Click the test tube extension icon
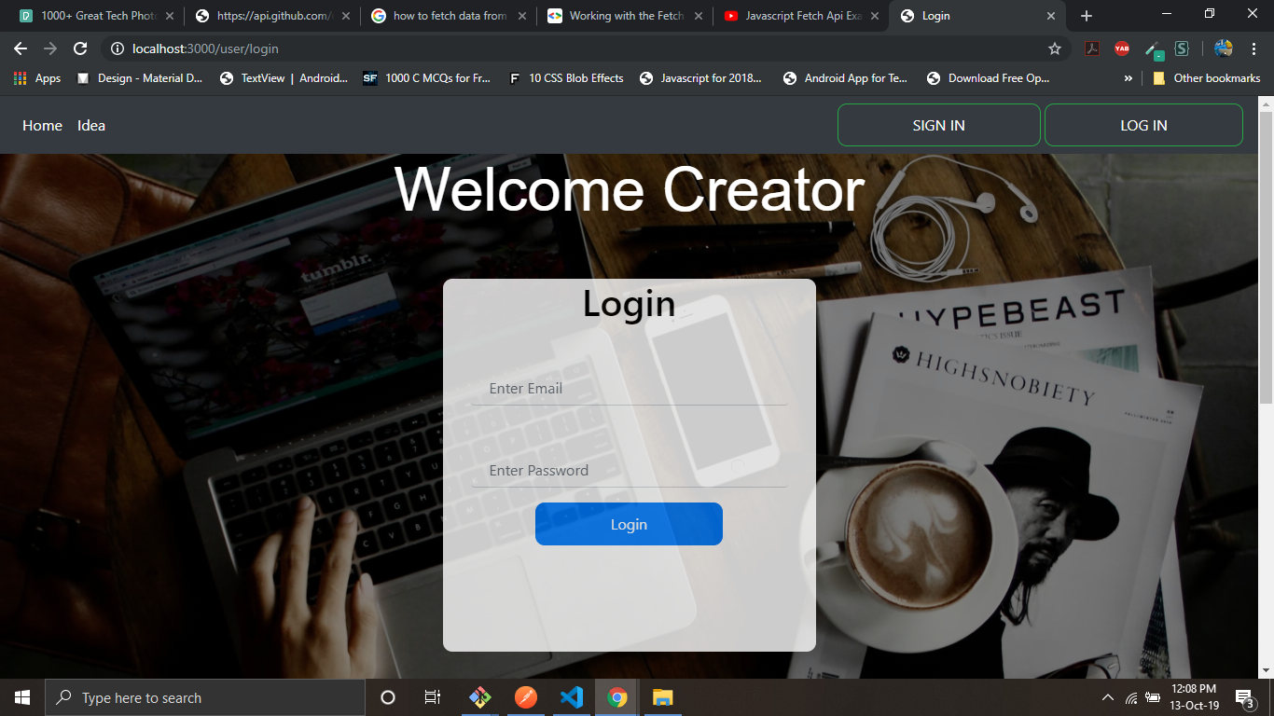Screen dimensions: 1274x716 coord(1154,49)
